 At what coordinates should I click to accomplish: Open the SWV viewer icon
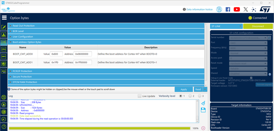4,57
